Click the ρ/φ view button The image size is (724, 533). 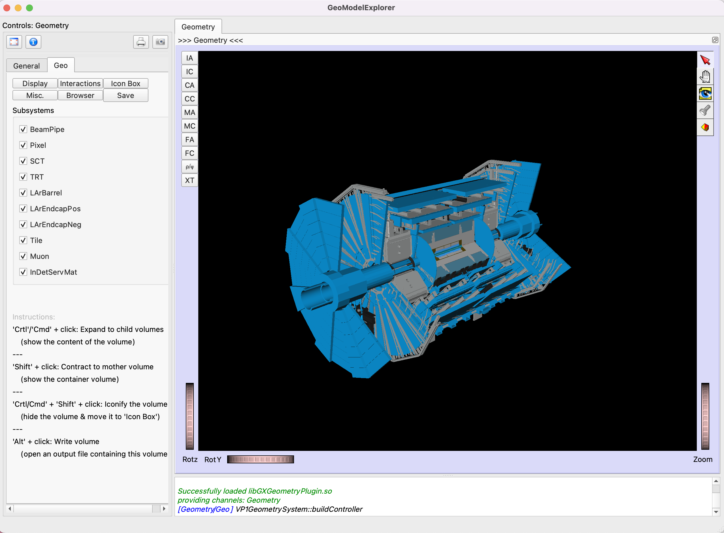[190, 167]
